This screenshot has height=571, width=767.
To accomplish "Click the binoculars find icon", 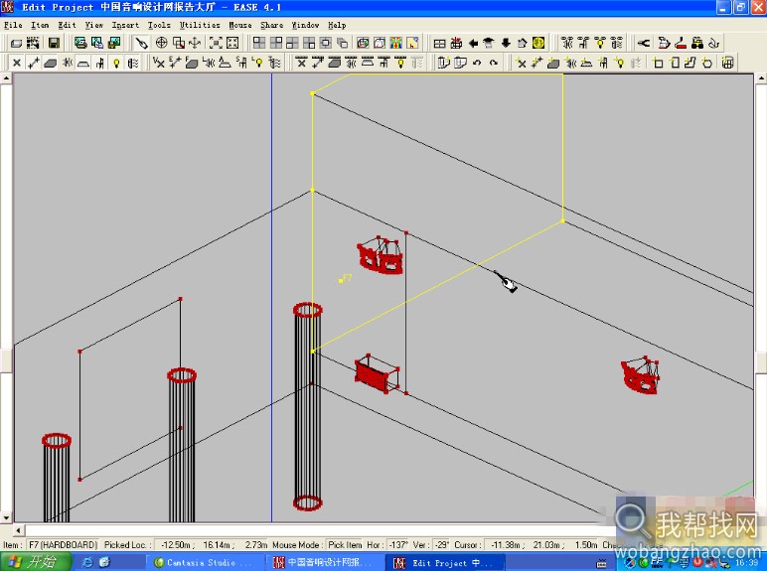I will [x=697, y=43].
